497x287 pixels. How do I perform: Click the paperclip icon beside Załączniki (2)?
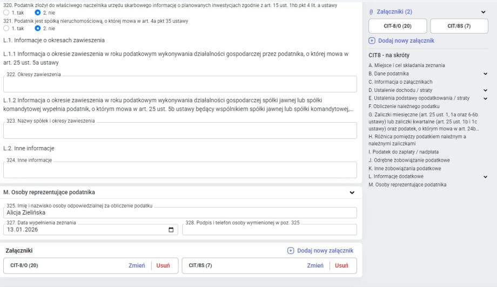tap(371, 12)
